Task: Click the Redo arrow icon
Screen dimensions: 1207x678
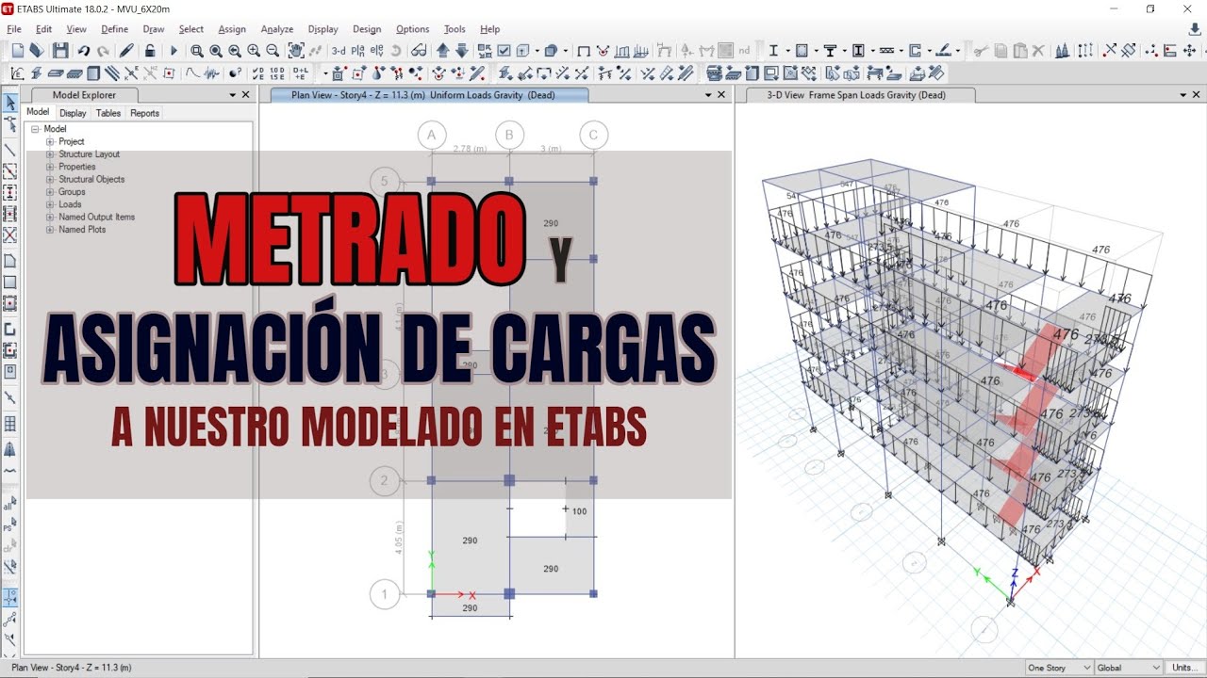Action: pyautogui.click(x=103, y=50)
